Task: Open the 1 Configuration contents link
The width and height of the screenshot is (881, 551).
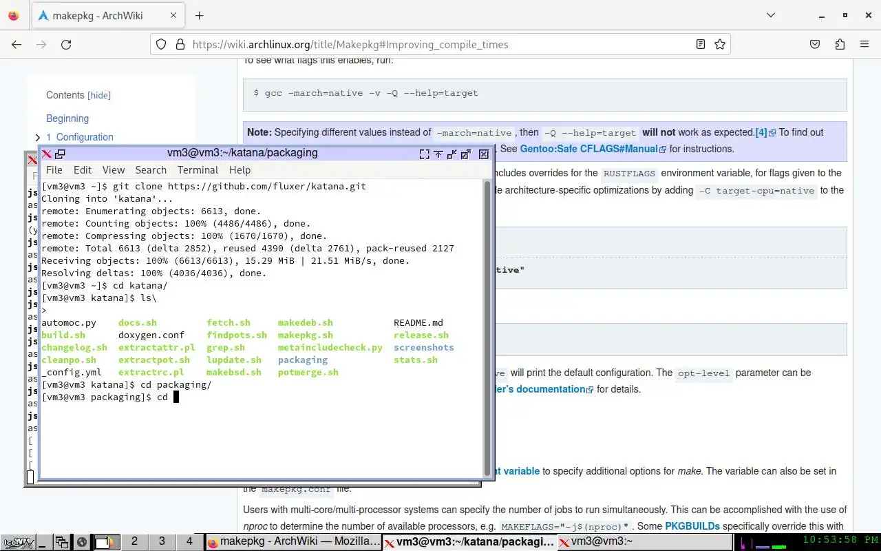Action: 80,137
